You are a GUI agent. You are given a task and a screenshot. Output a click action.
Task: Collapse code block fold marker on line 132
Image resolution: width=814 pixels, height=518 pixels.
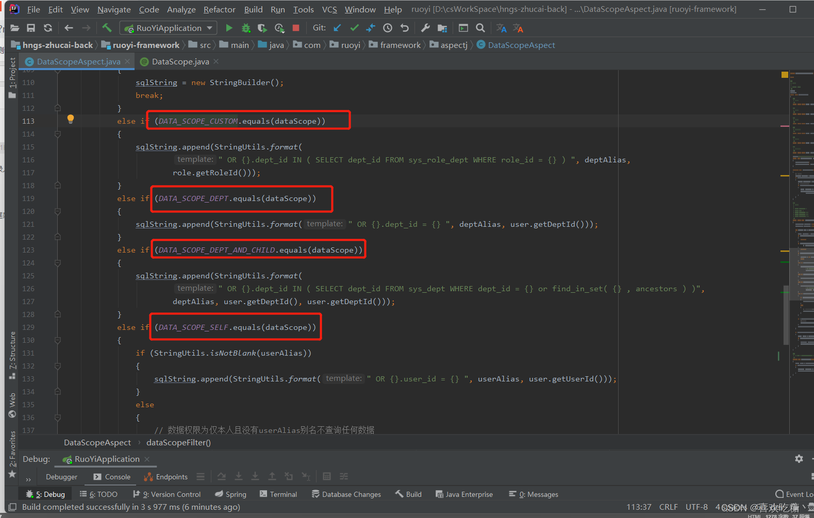(x=58, y=366)
